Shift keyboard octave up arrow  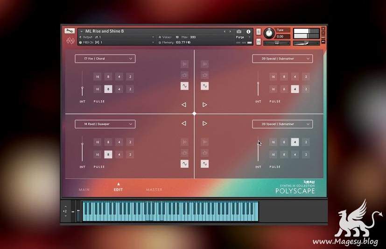pos(65,207)
